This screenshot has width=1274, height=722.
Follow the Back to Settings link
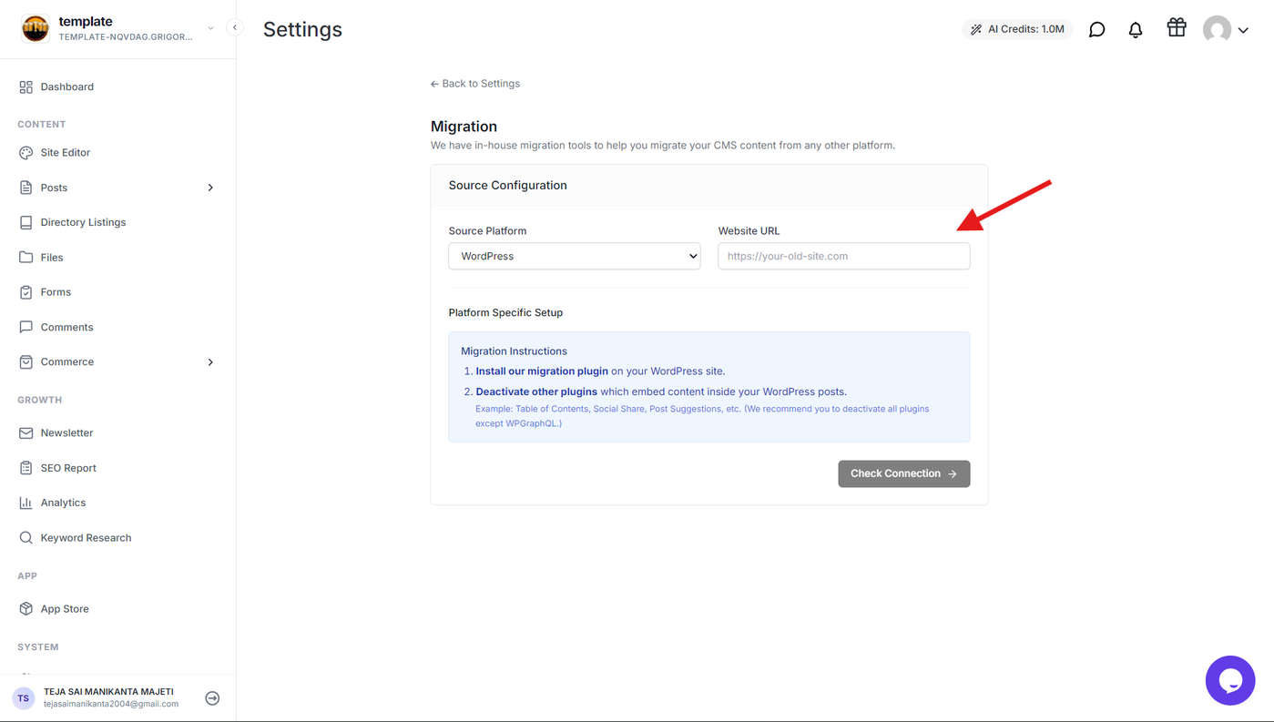[475, 84]
